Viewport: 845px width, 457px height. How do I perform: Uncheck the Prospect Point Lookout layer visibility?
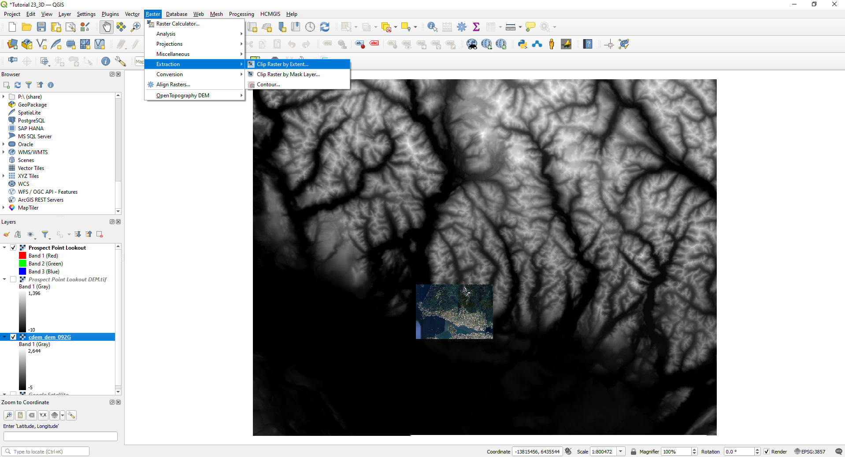[13, 248]
